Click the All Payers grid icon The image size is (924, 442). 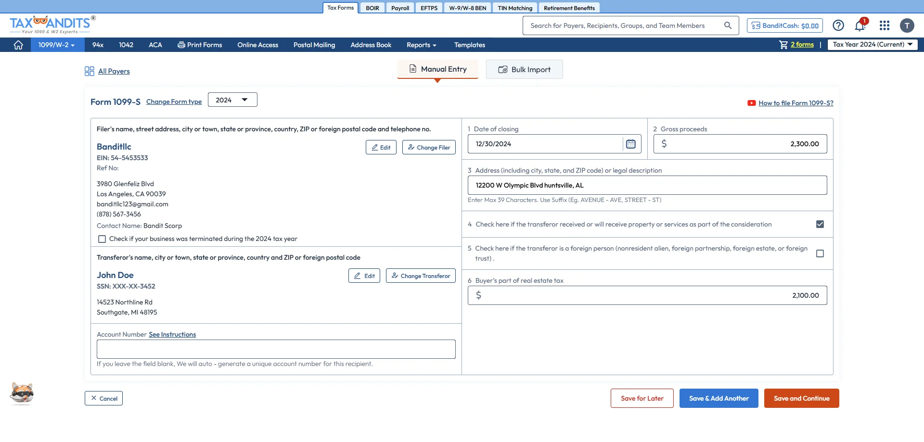(x=89, y=71)
